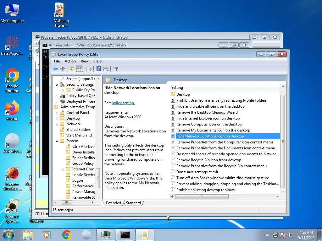Select the DataWagon desktop shortcut
322x241 pixels.
12,46
